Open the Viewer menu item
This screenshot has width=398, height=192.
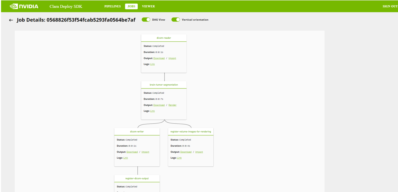pyautogui.click(x=148, y=6)
